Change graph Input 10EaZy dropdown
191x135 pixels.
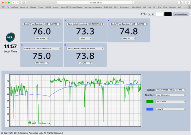click(x=169, y=90)
